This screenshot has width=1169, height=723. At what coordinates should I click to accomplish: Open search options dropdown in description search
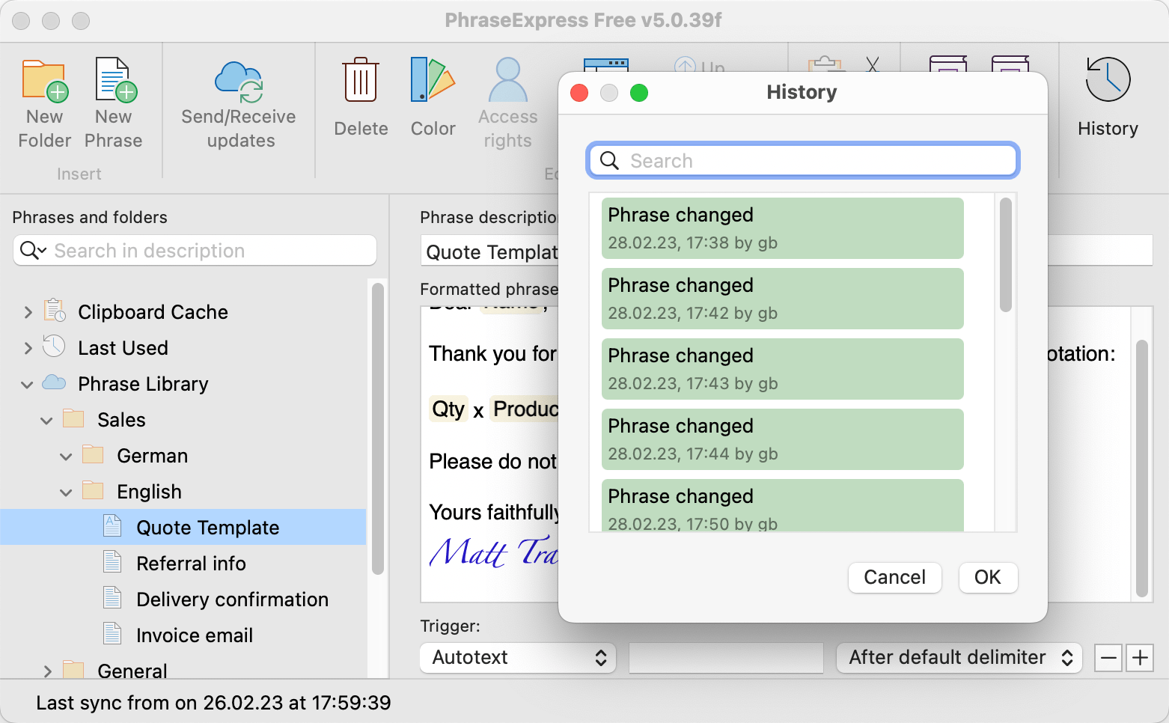pyautogui.click(x=33, y=250)
